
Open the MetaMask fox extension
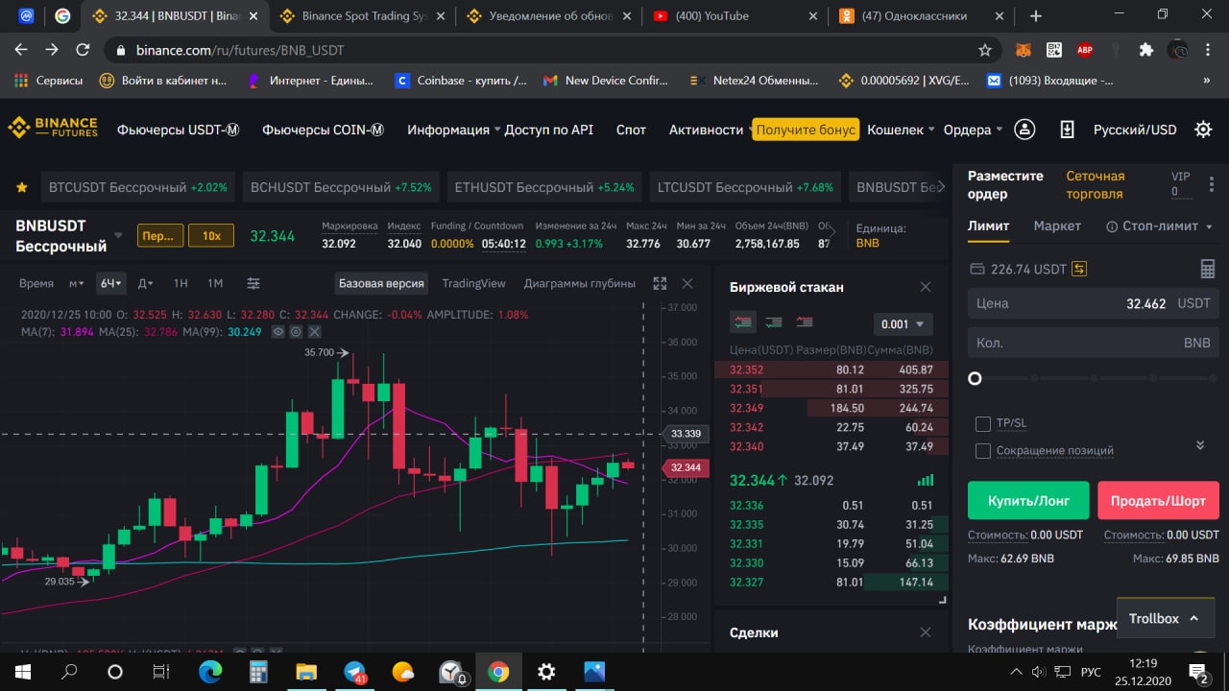click(1024, 50)
